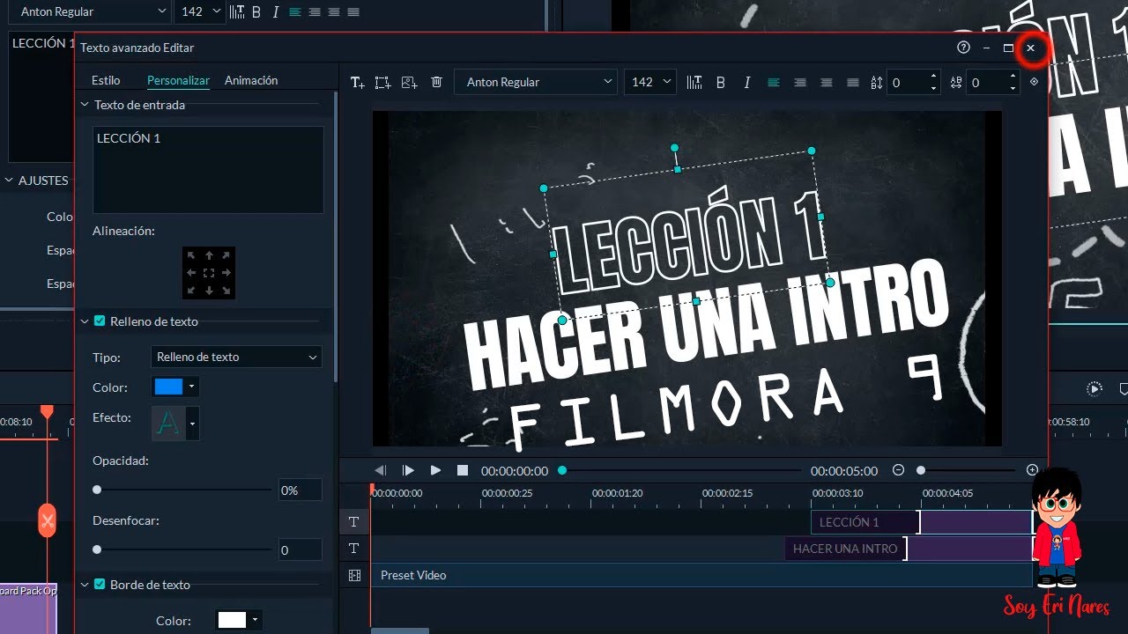Open the border color dropdown arrow
Viewport: 1128px width, 634px height.
[256, 620]
